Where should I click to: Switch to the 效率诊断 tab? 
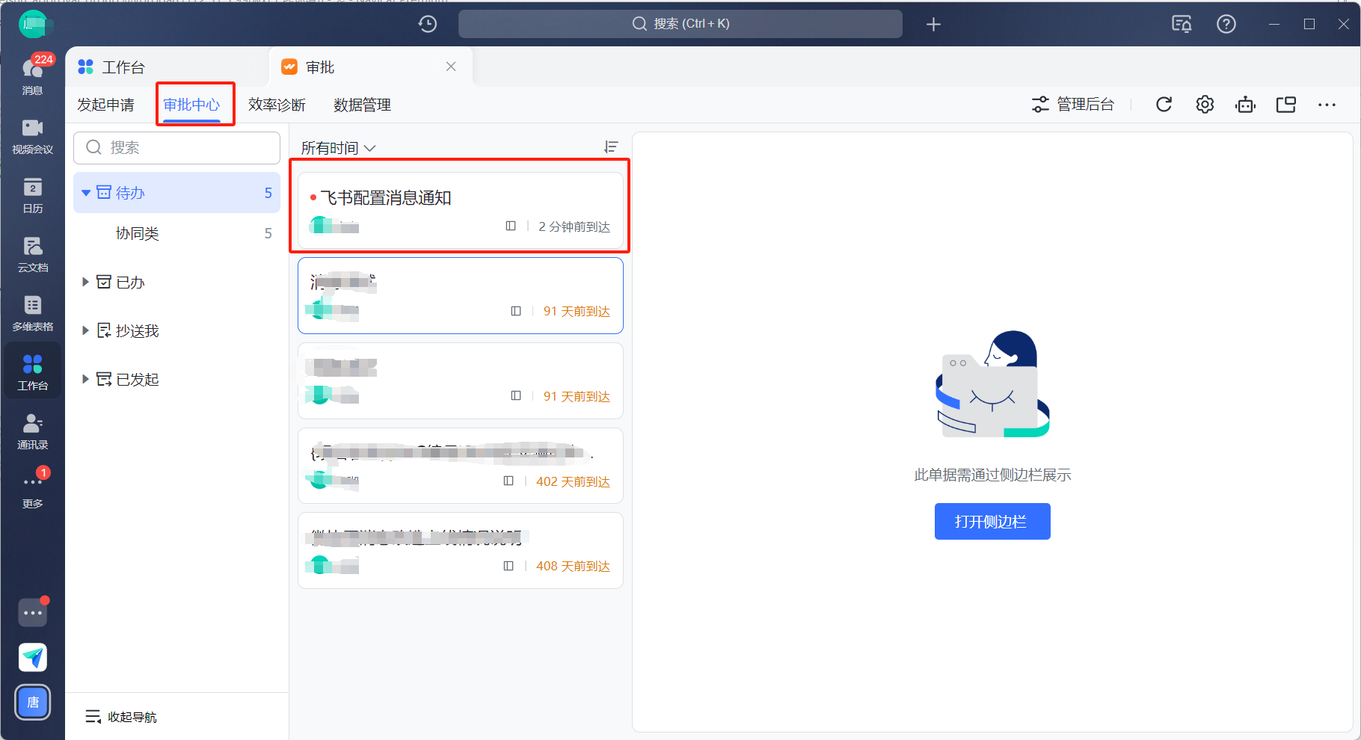[277, 105]
